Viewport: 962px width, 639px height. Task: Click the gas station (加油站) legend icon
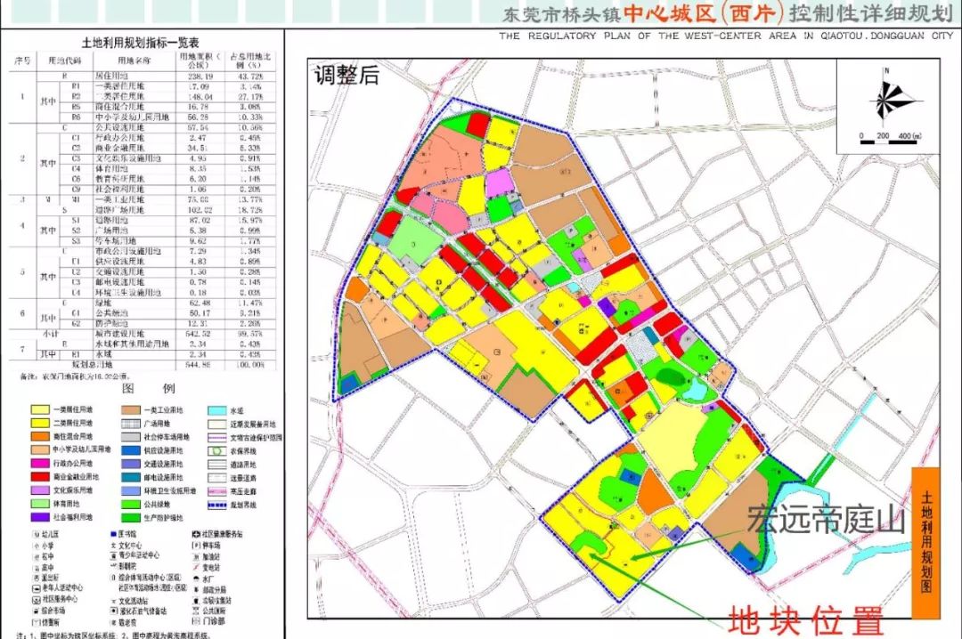click(x=194, y=557)
